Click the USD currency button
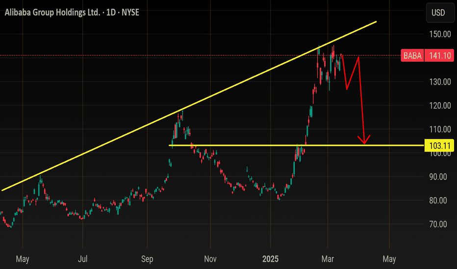Viewport: 457px width, 269px height. point(439,13)
